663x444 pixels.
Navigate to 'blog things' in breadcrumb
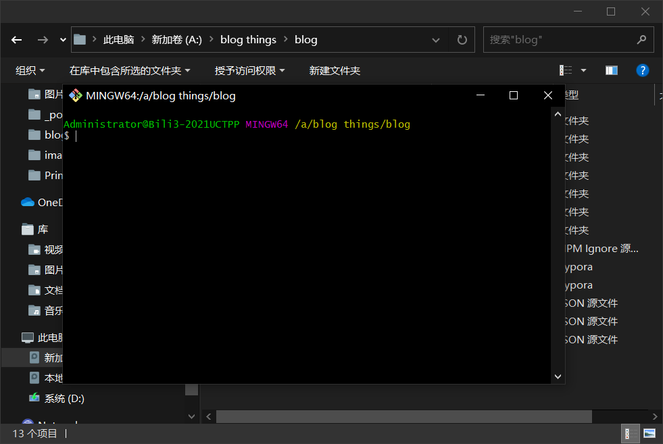point(248,40)
